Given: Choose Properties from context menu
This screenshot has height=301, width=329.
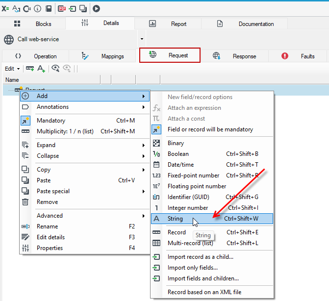Looking at the screenshot, I should [x=85, y=248].
